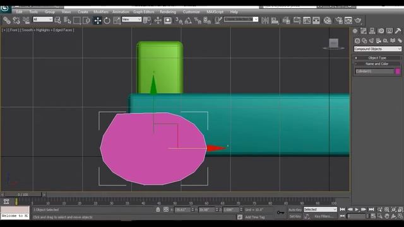Screen dimensions: 404x227
Task: Open the Named Selection Sets dropdown
Action: (x=241, y=20)
